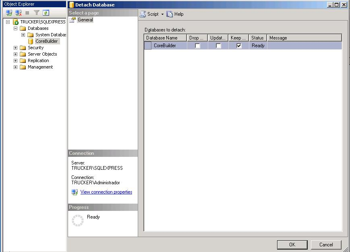
Task: Click the General page icon
Action: (72, 20)
